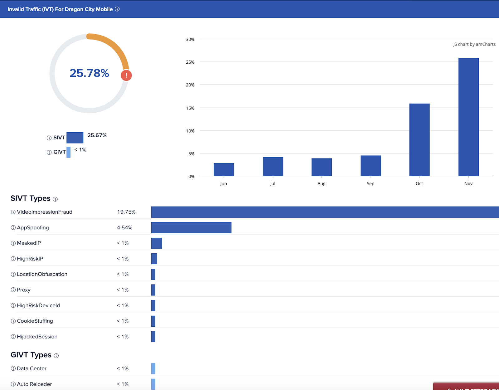Click the VideoImpressionFraud horizontal bar
This screenshot has height=390, width=499.
325,212
